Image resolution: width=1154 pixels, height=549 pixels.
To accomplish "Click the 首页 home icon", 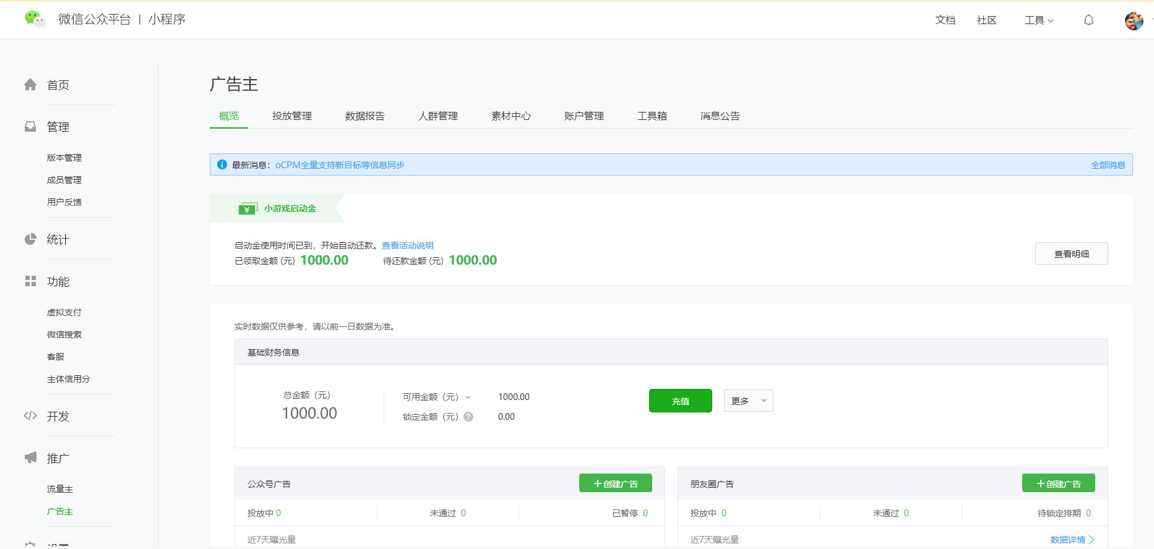I will pyautogui.click(x=30, y=85).
